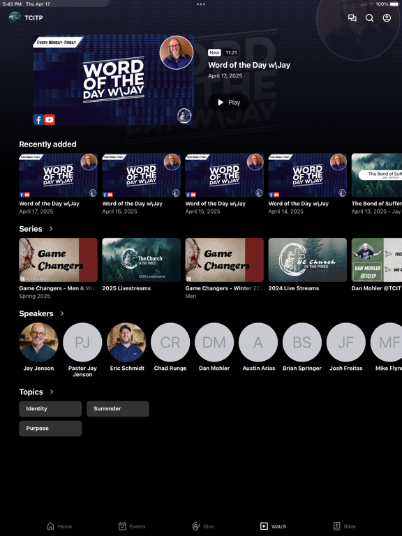The height and width of the screenshot is (536, 402).
Task: Tap the TCITP church logo
Action: (x=15, y=17)
